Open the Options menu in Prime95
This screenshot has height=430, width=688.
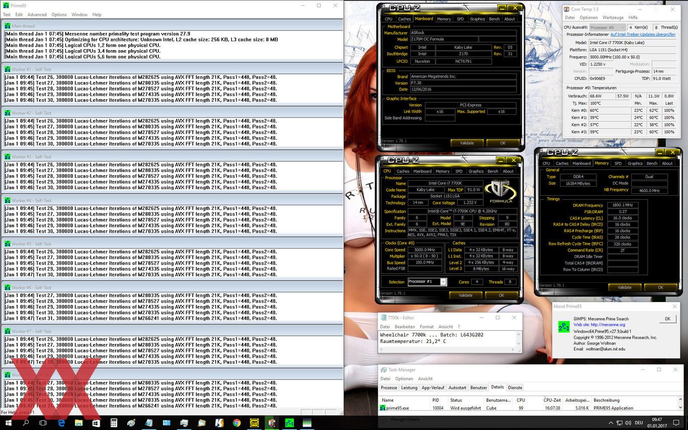(x=59, y=15)
